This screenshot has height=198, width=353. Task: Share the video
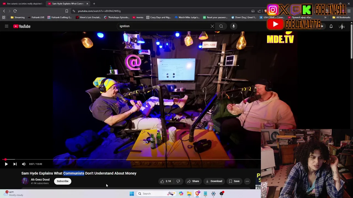tap(193, 181)
